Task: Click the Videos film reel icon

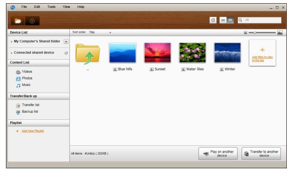Action: pos(18,72)
